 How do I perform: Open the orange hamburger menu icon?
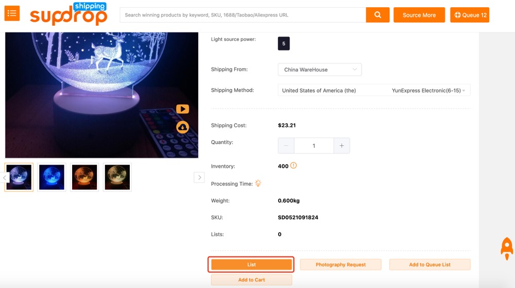[12, 13]
